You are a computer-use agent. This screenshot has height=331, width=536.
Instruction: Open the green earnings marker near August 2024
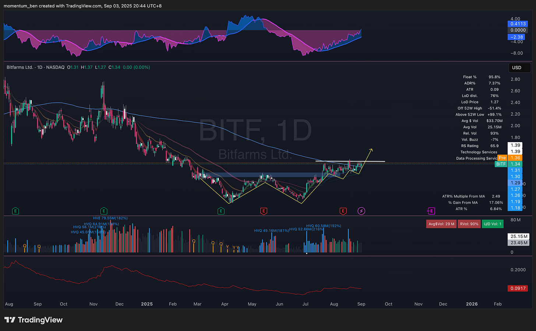click(x=15, y=211)
